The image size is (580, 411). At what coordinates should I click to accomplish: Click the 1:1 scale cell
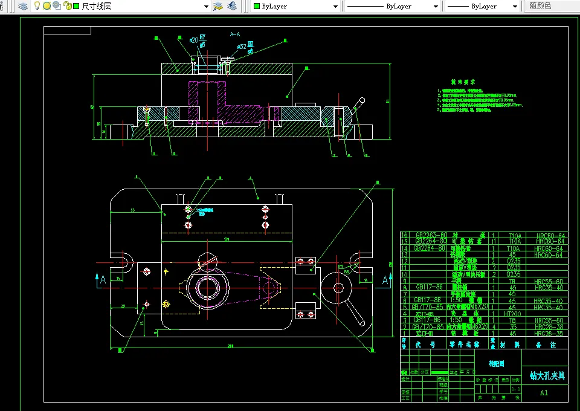[x=515, y=389]
